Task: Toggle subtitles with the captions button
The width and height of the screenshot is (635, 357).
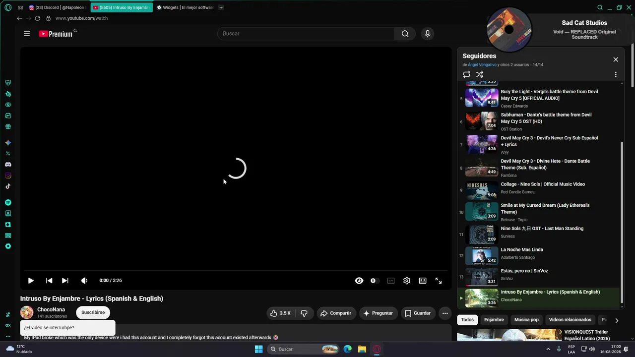Action: (391, 281)
